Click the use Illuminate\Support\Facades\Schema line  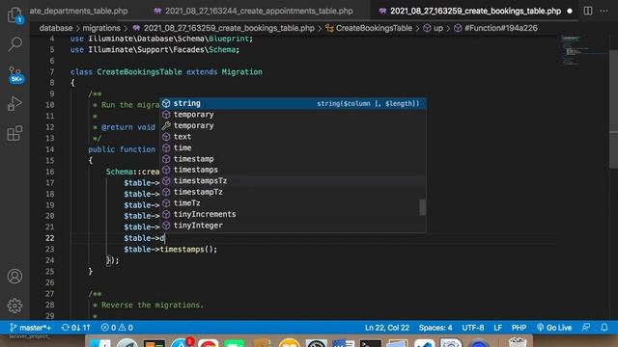tap(154, 49)
